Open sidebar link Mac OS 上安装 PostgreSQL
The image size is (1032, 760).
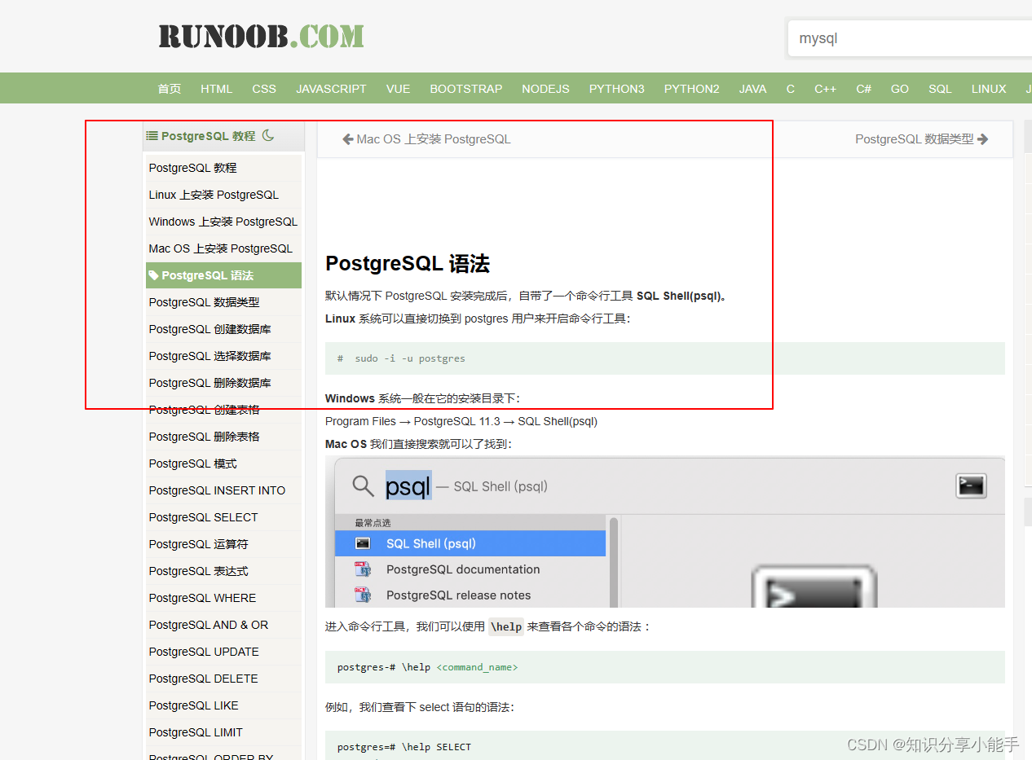coord(220,248)
